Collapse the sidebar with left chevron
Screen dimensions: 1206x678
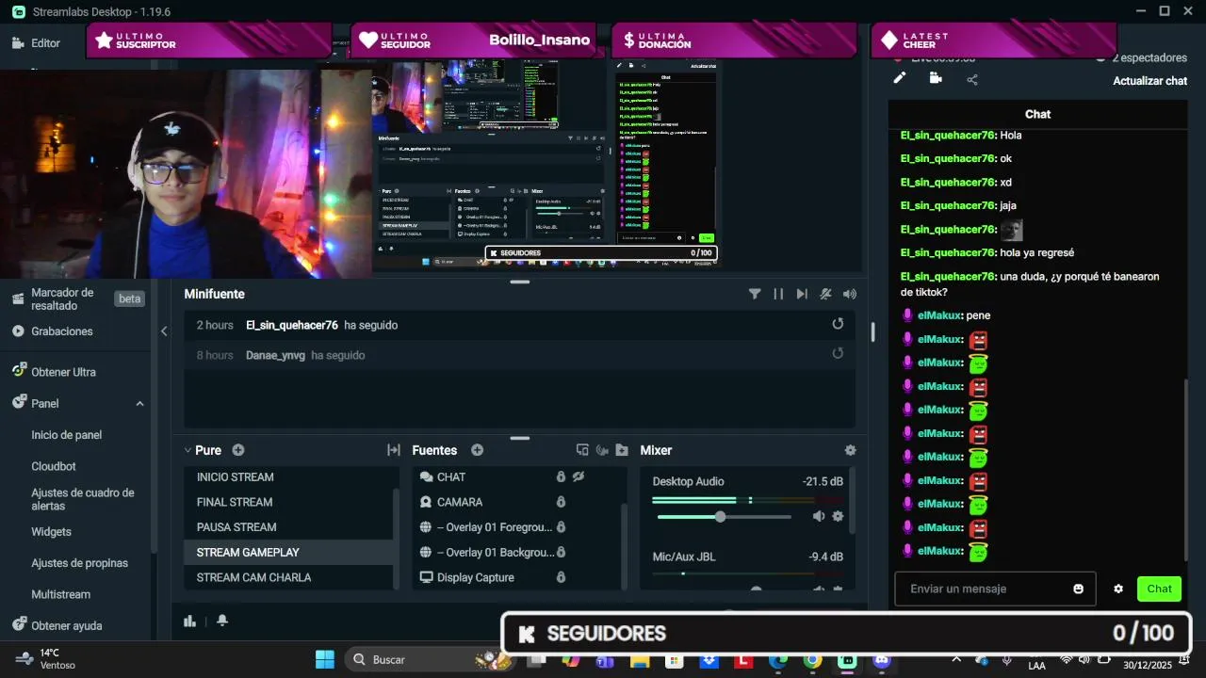point(164,331)
